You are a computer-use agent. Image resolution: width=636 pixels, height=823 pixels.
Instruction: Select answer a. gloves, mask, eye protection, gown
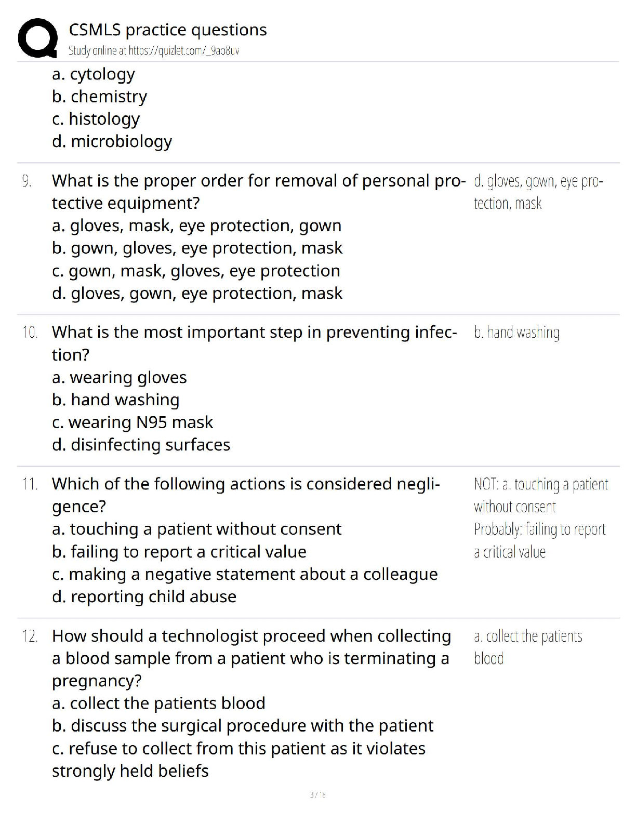[196, 226]
